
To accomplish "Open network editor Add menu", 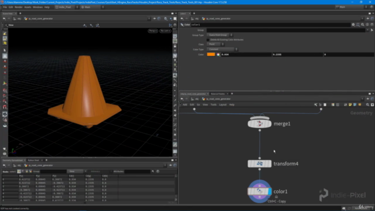I will coord(185,105).
